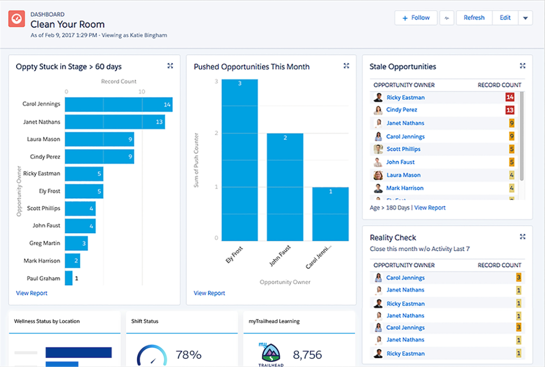Open View Report under Oppty Stuck chart

tap(32, 293)
